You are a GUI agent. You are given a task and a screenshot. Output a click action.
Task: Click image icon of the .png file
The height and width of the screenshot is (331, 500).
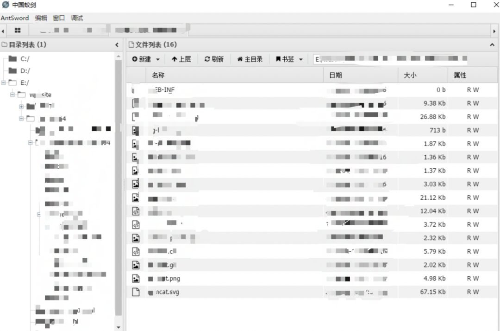(136, 279)
